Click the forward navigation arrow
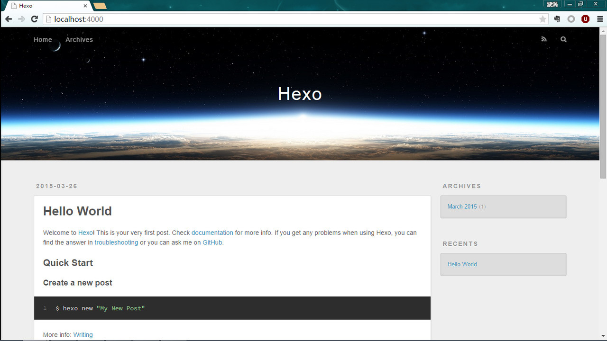607x341 pixels. [x=21, y=19]
